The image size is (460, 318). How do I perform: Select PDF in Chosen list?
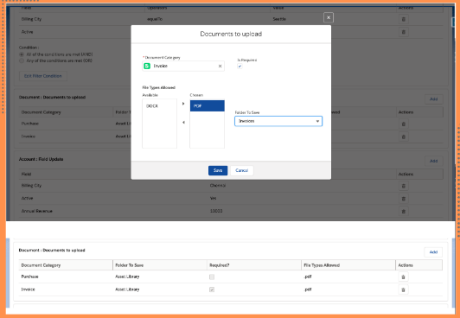pyautogui.click(x=208, y=105)
